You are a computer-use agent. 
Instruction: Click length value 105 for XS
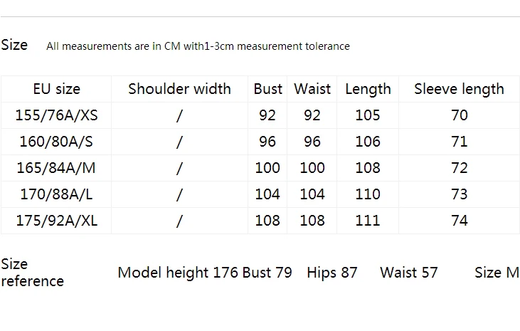pyautogui.click(x=368, y=115)
